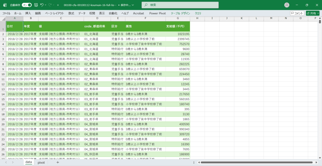322x166 pixels.
Task: Switch to the テーブル デザイン tab
Action: click(x=180, y=13)
